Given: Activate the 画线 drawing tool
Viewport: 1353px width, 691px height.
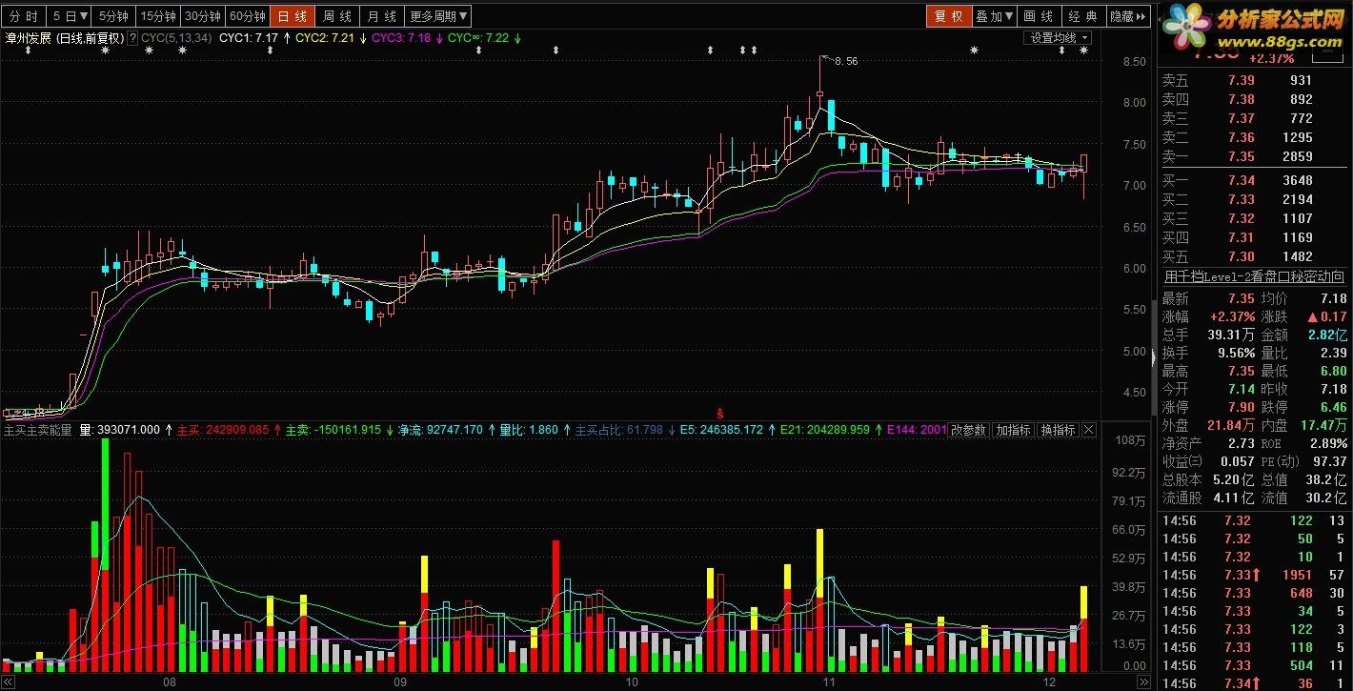Looking at the screenshot, I should coord(1039,16).
